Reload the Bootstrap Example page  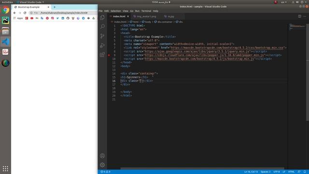coord(25,13)
